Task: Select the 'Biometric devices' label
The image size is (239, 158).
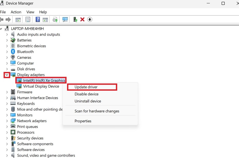Action: [31, 46]
